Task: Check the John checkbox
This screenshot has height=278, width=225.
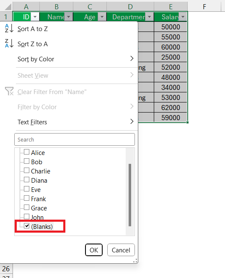Action: pos(26,216)
